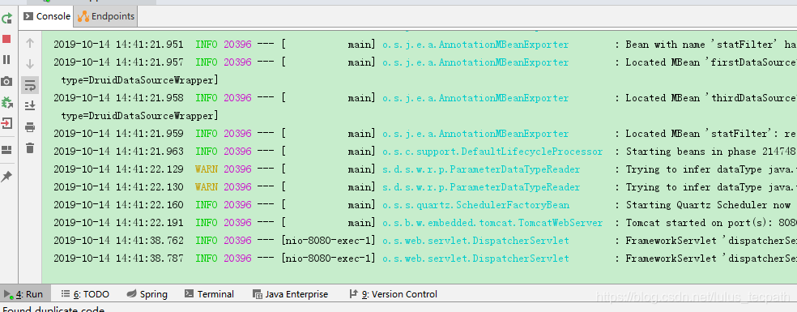797x312 pixels.
Task: Click the TomcatWebServer logger name
Action: click(x=492, y=223)
